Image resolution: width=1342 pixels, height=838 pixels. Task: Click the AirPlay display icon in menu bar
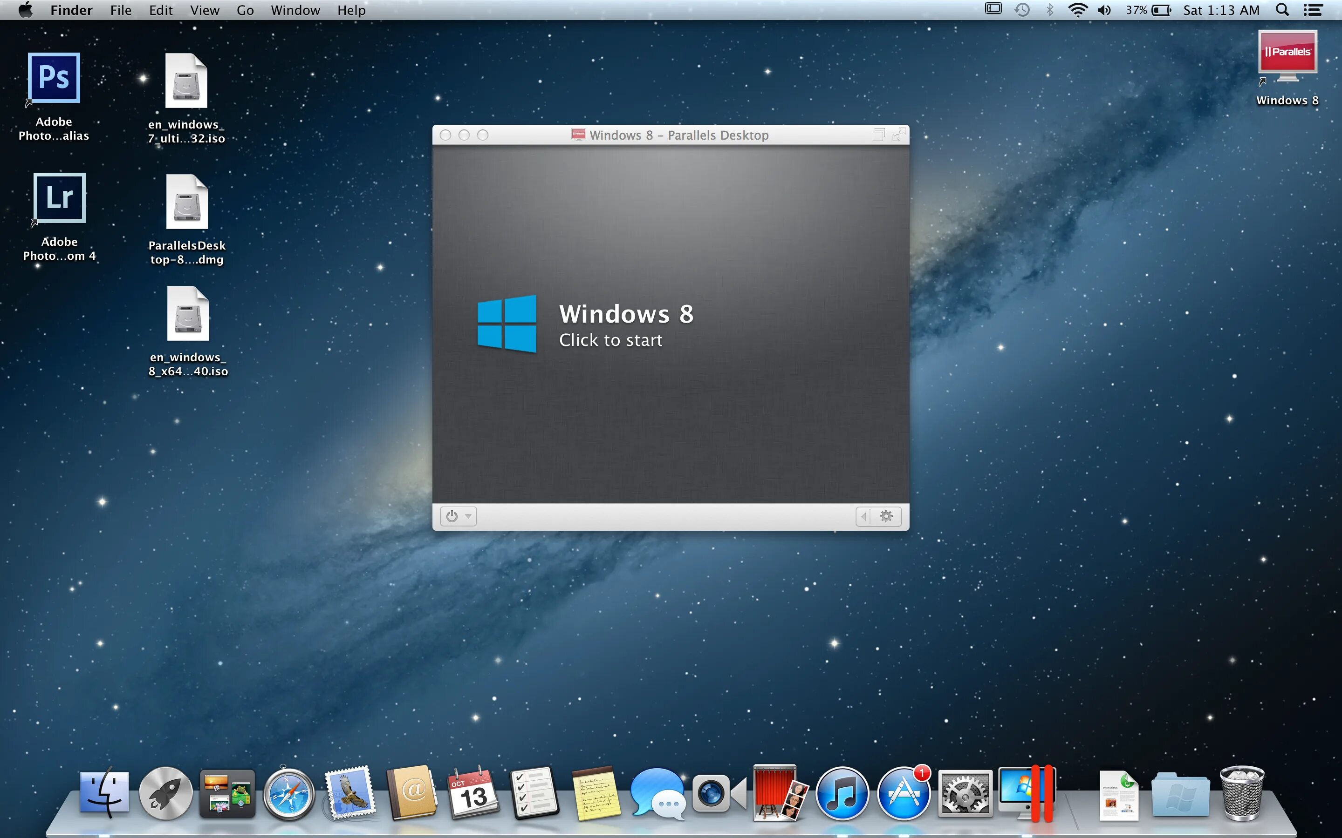click(x=993, y=9)
